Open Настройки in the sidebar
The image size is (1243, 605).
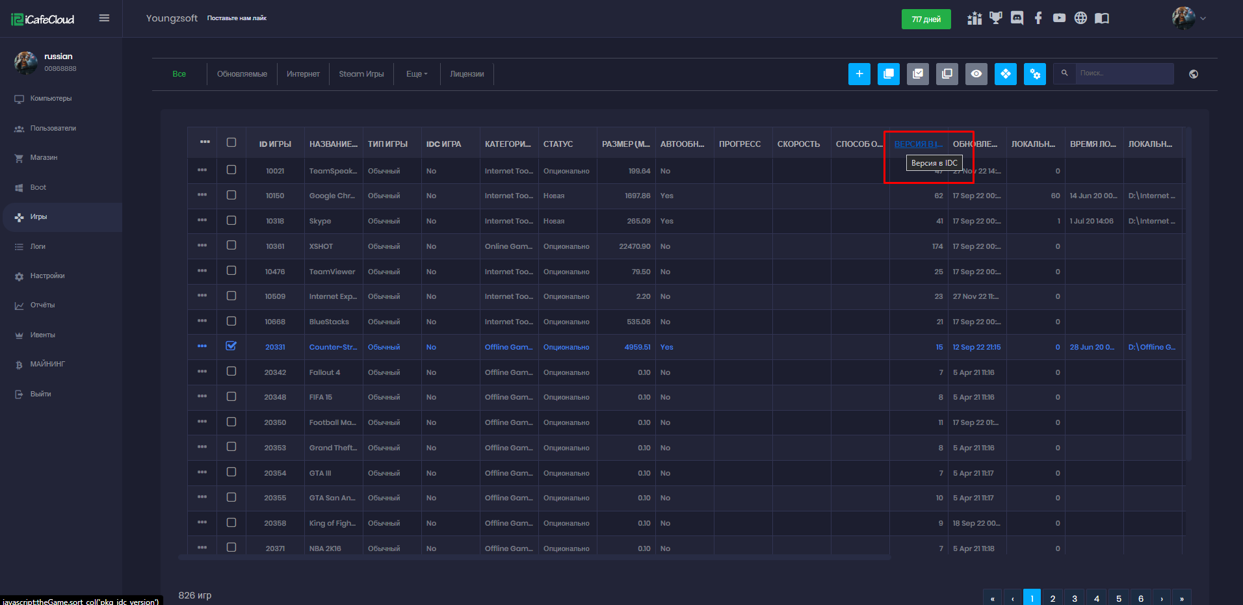(x=47, y=276)
